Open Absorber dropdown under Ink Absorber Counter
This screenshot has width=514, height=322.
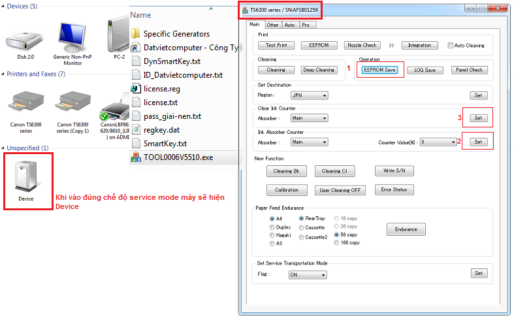[x=310, y=142]
